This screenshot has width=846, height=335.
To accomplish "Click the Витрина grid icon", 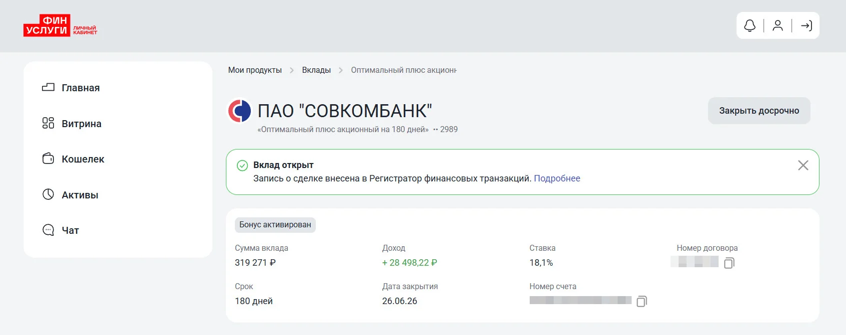I will [48, 123].
